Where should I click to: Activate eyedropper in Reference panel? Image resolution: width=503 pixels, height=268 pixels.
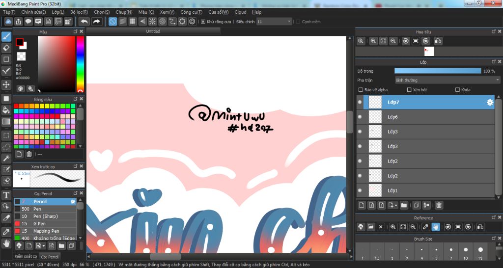[425, 227]
